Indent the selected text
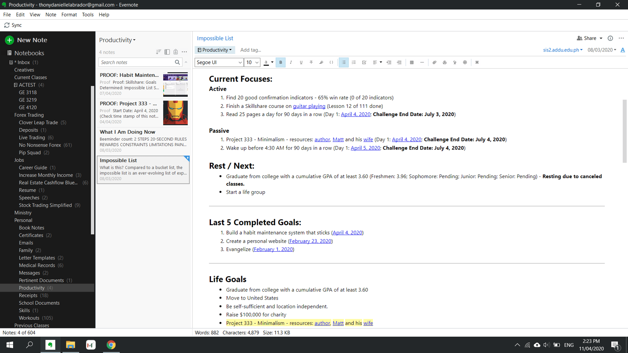This screenshot has height=353, width=628. 399,63
